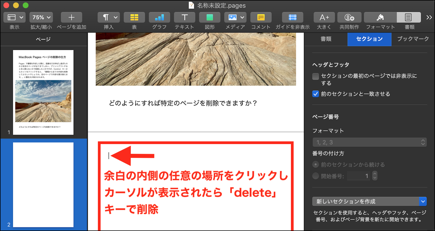Image resolution: width=435 pixels, height=231 pixels.
Task: Select 前のセクションから続ける radio button
Action: tap(316, 164)
